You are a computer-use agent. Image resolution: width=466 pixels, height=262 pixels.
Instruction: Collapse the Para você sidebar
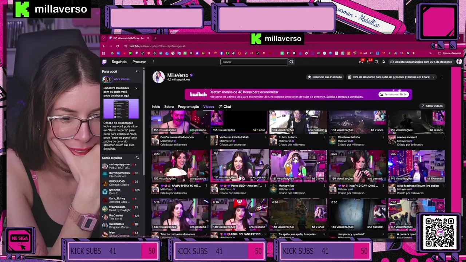pyautogui.click(x=138, y=71)
